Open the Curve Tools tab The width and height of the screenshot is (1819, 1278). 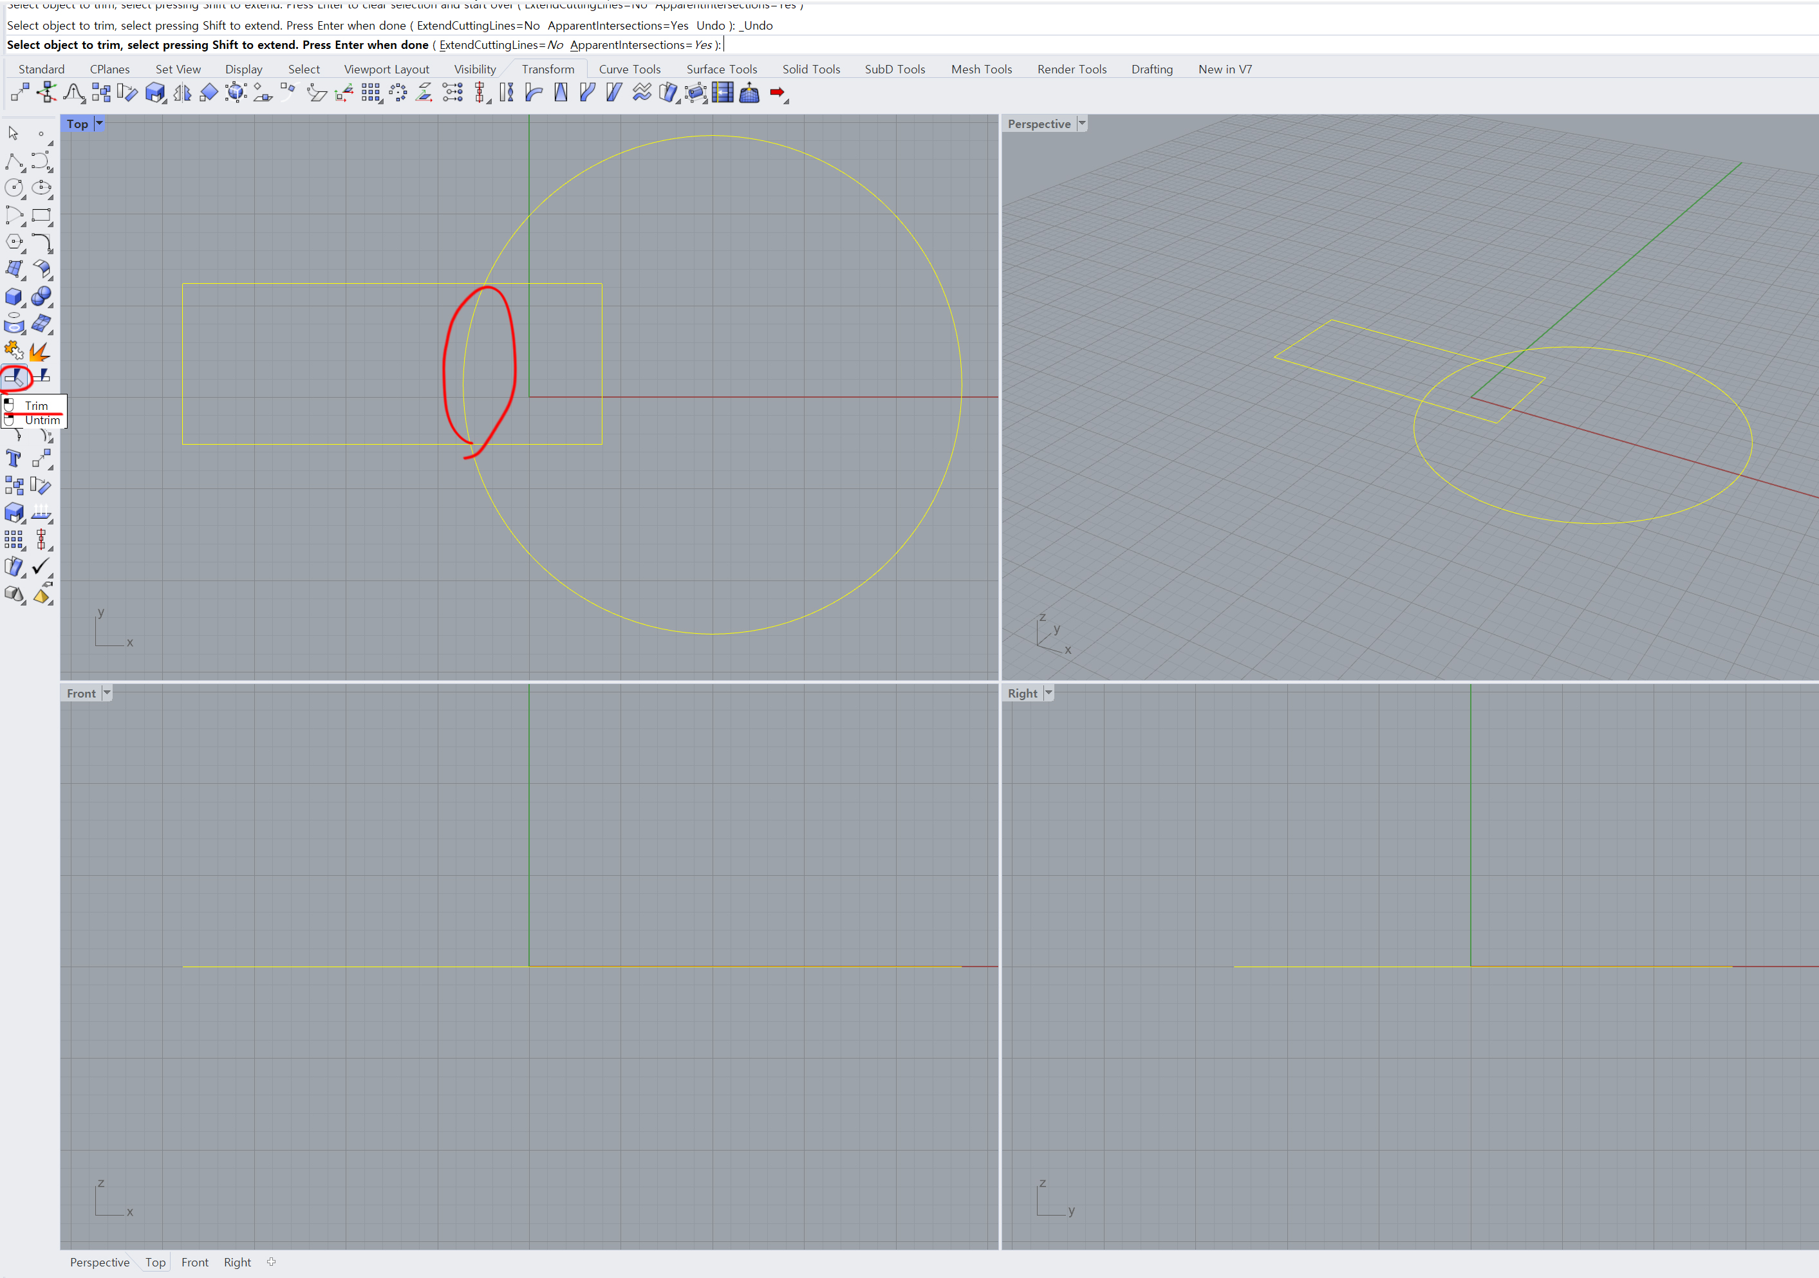[x=630, y=69]
